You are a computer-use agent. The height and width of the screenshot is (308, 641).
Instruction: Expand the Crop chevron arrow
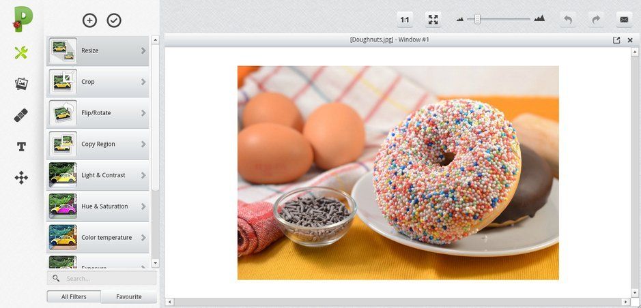[143, 82]
